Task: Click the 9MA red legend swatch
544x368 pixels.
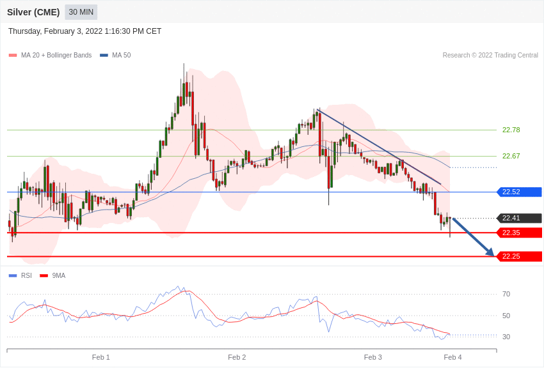Action: coord(44,275)
